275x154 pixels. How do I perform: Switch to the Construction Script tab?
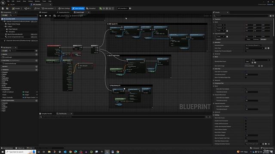[x=63, y=12]
